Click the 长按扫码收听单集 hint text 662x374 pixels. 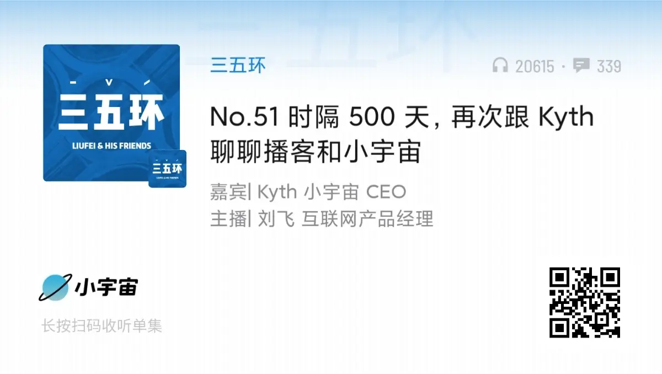click(x=102, y=326)
